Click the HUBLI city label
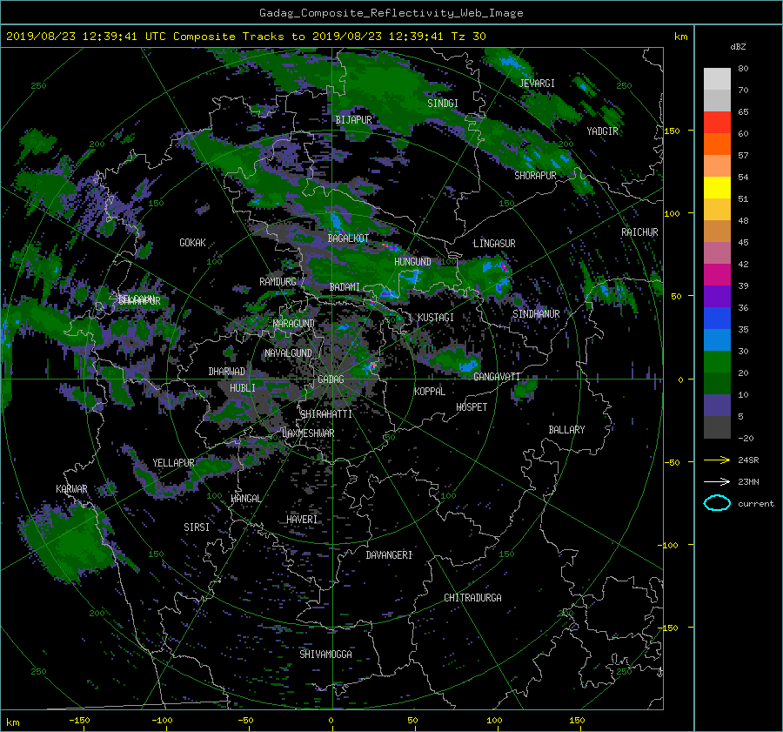783x732 pixels. coord(242,387)
